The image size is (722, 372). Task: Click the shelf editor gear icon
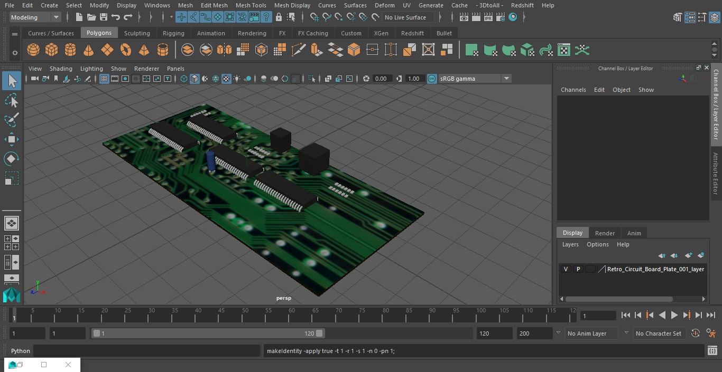tap(15, 52)
